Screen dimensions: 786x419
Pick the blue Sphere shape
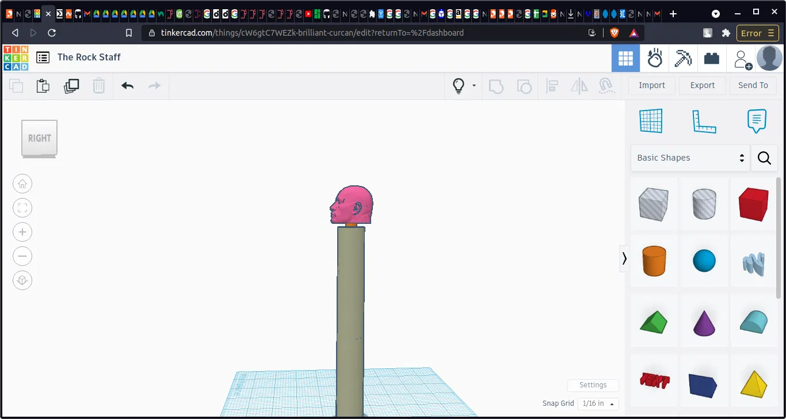(704, 261)
